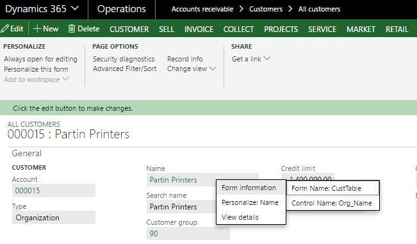This screenshot has height=244, width=417.
Task: Go to Accounts receivable breadcrumb
Action: [x=202, y=9]
